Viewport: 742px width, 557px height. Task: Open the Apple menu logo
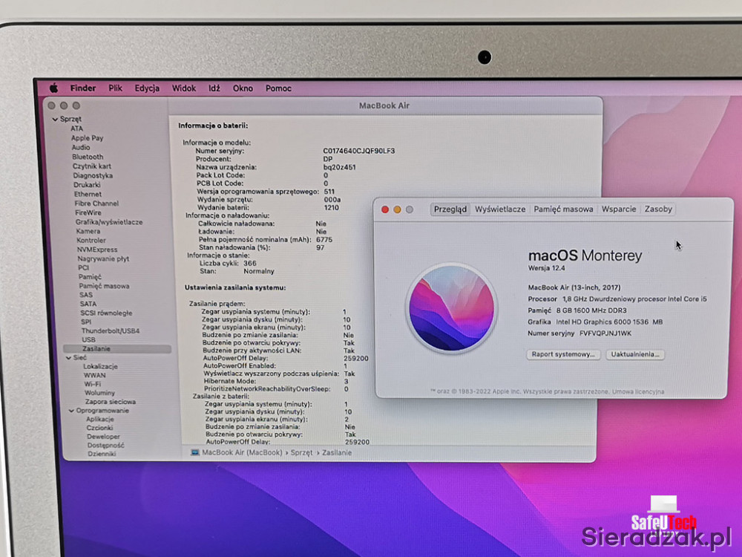click(x=54, y=88)
